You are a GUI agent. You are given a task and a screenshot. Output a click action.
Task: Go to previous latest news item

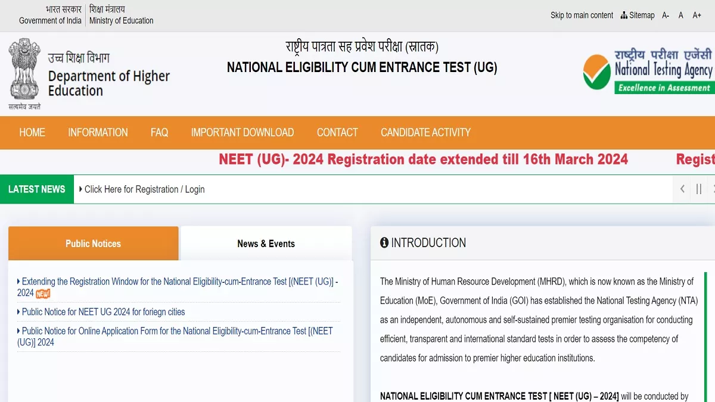(682, 189)
